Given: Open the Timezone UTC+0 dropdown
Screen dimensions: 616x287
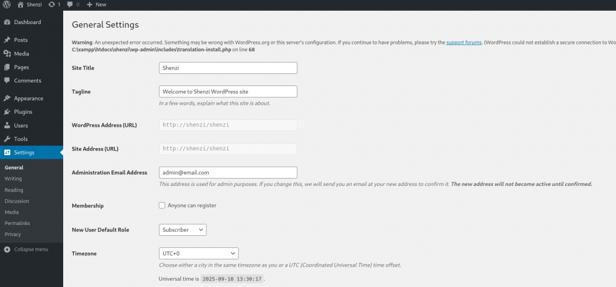Looking at the screenshot, I should (199, 253).
